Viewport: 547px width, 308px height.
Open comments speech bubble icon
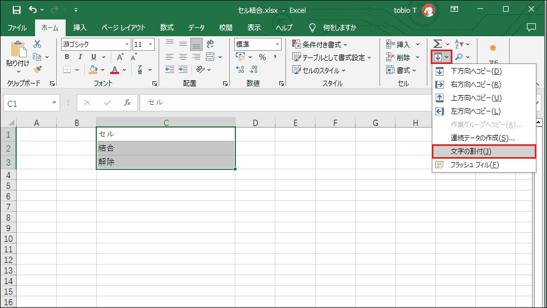tap(531, 27)
